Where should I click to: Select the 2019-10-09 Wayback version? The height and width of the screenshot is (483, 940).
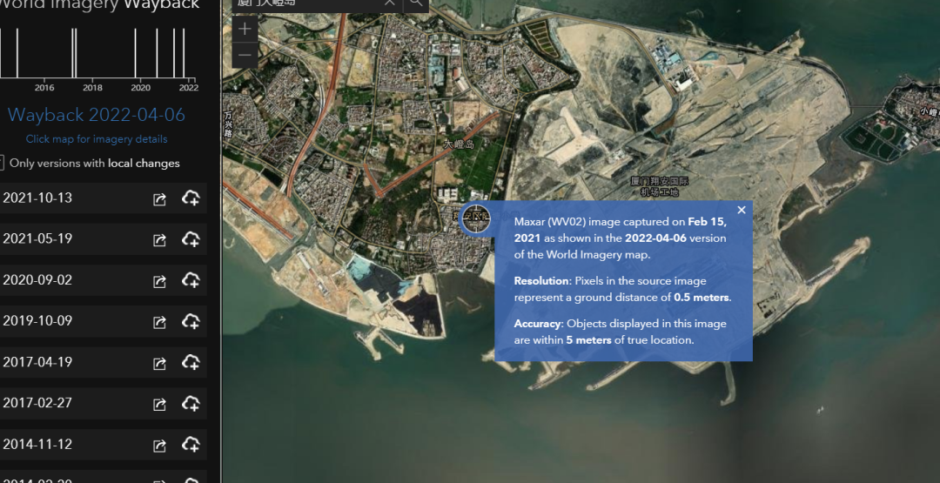(x=103, y=320)
